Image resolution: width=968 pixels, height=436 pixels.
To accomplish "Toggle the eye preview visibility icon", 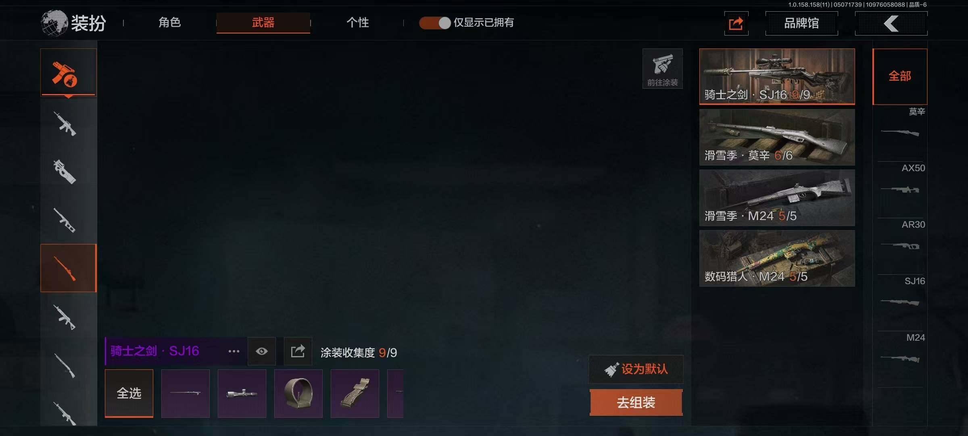I will click(x=261, y=351).
